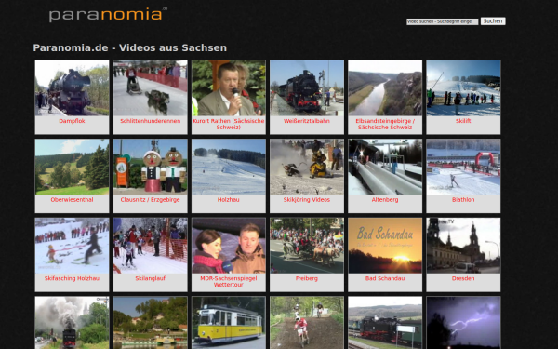
Task: Follow the Freiberg link
Action: (x=307, y=278)
